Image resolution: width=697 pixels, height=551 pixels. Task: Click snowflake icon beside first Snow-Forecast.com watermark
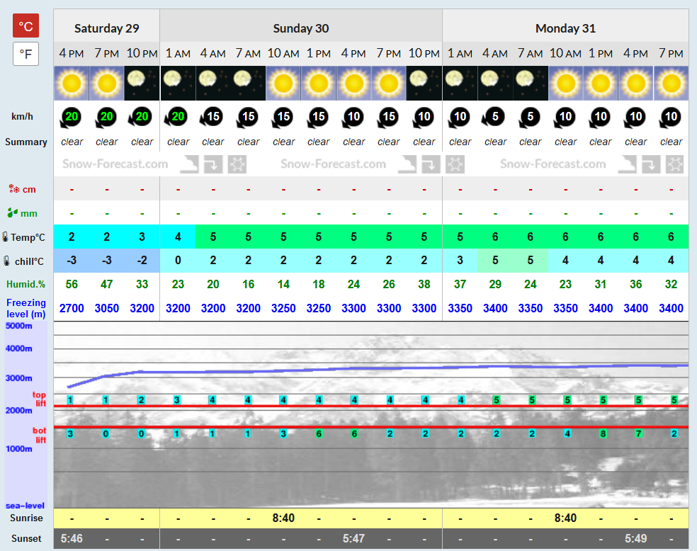click(x=237, y=164)
